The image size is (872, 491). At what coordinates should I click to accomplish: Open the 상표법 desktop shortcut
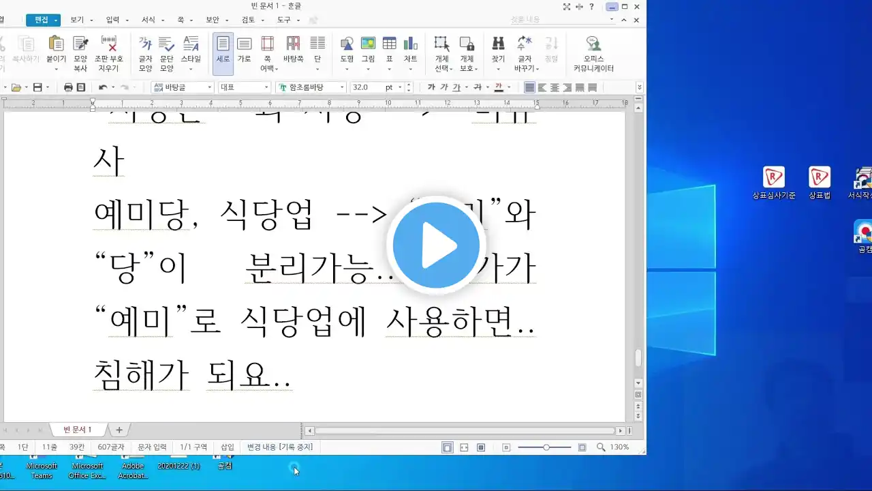click(x=820, y=183)
